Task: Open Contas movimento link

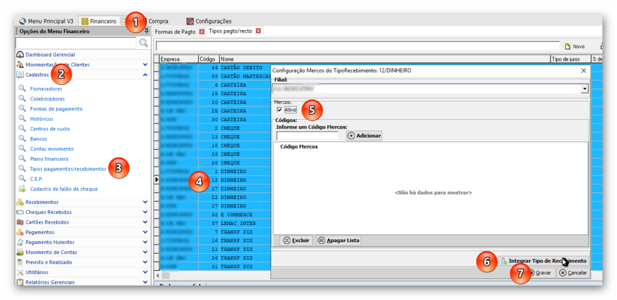Action: click(52, 149)
